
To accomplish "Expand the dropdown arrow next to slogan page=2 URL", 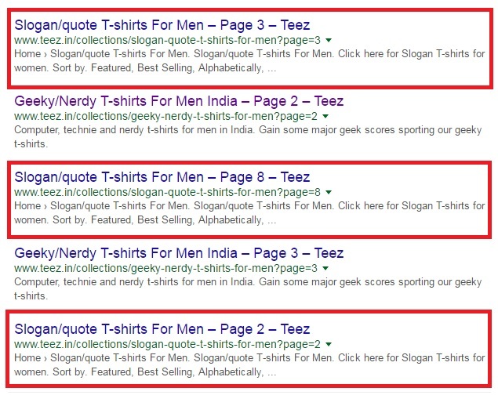I will tap(329, 344).
